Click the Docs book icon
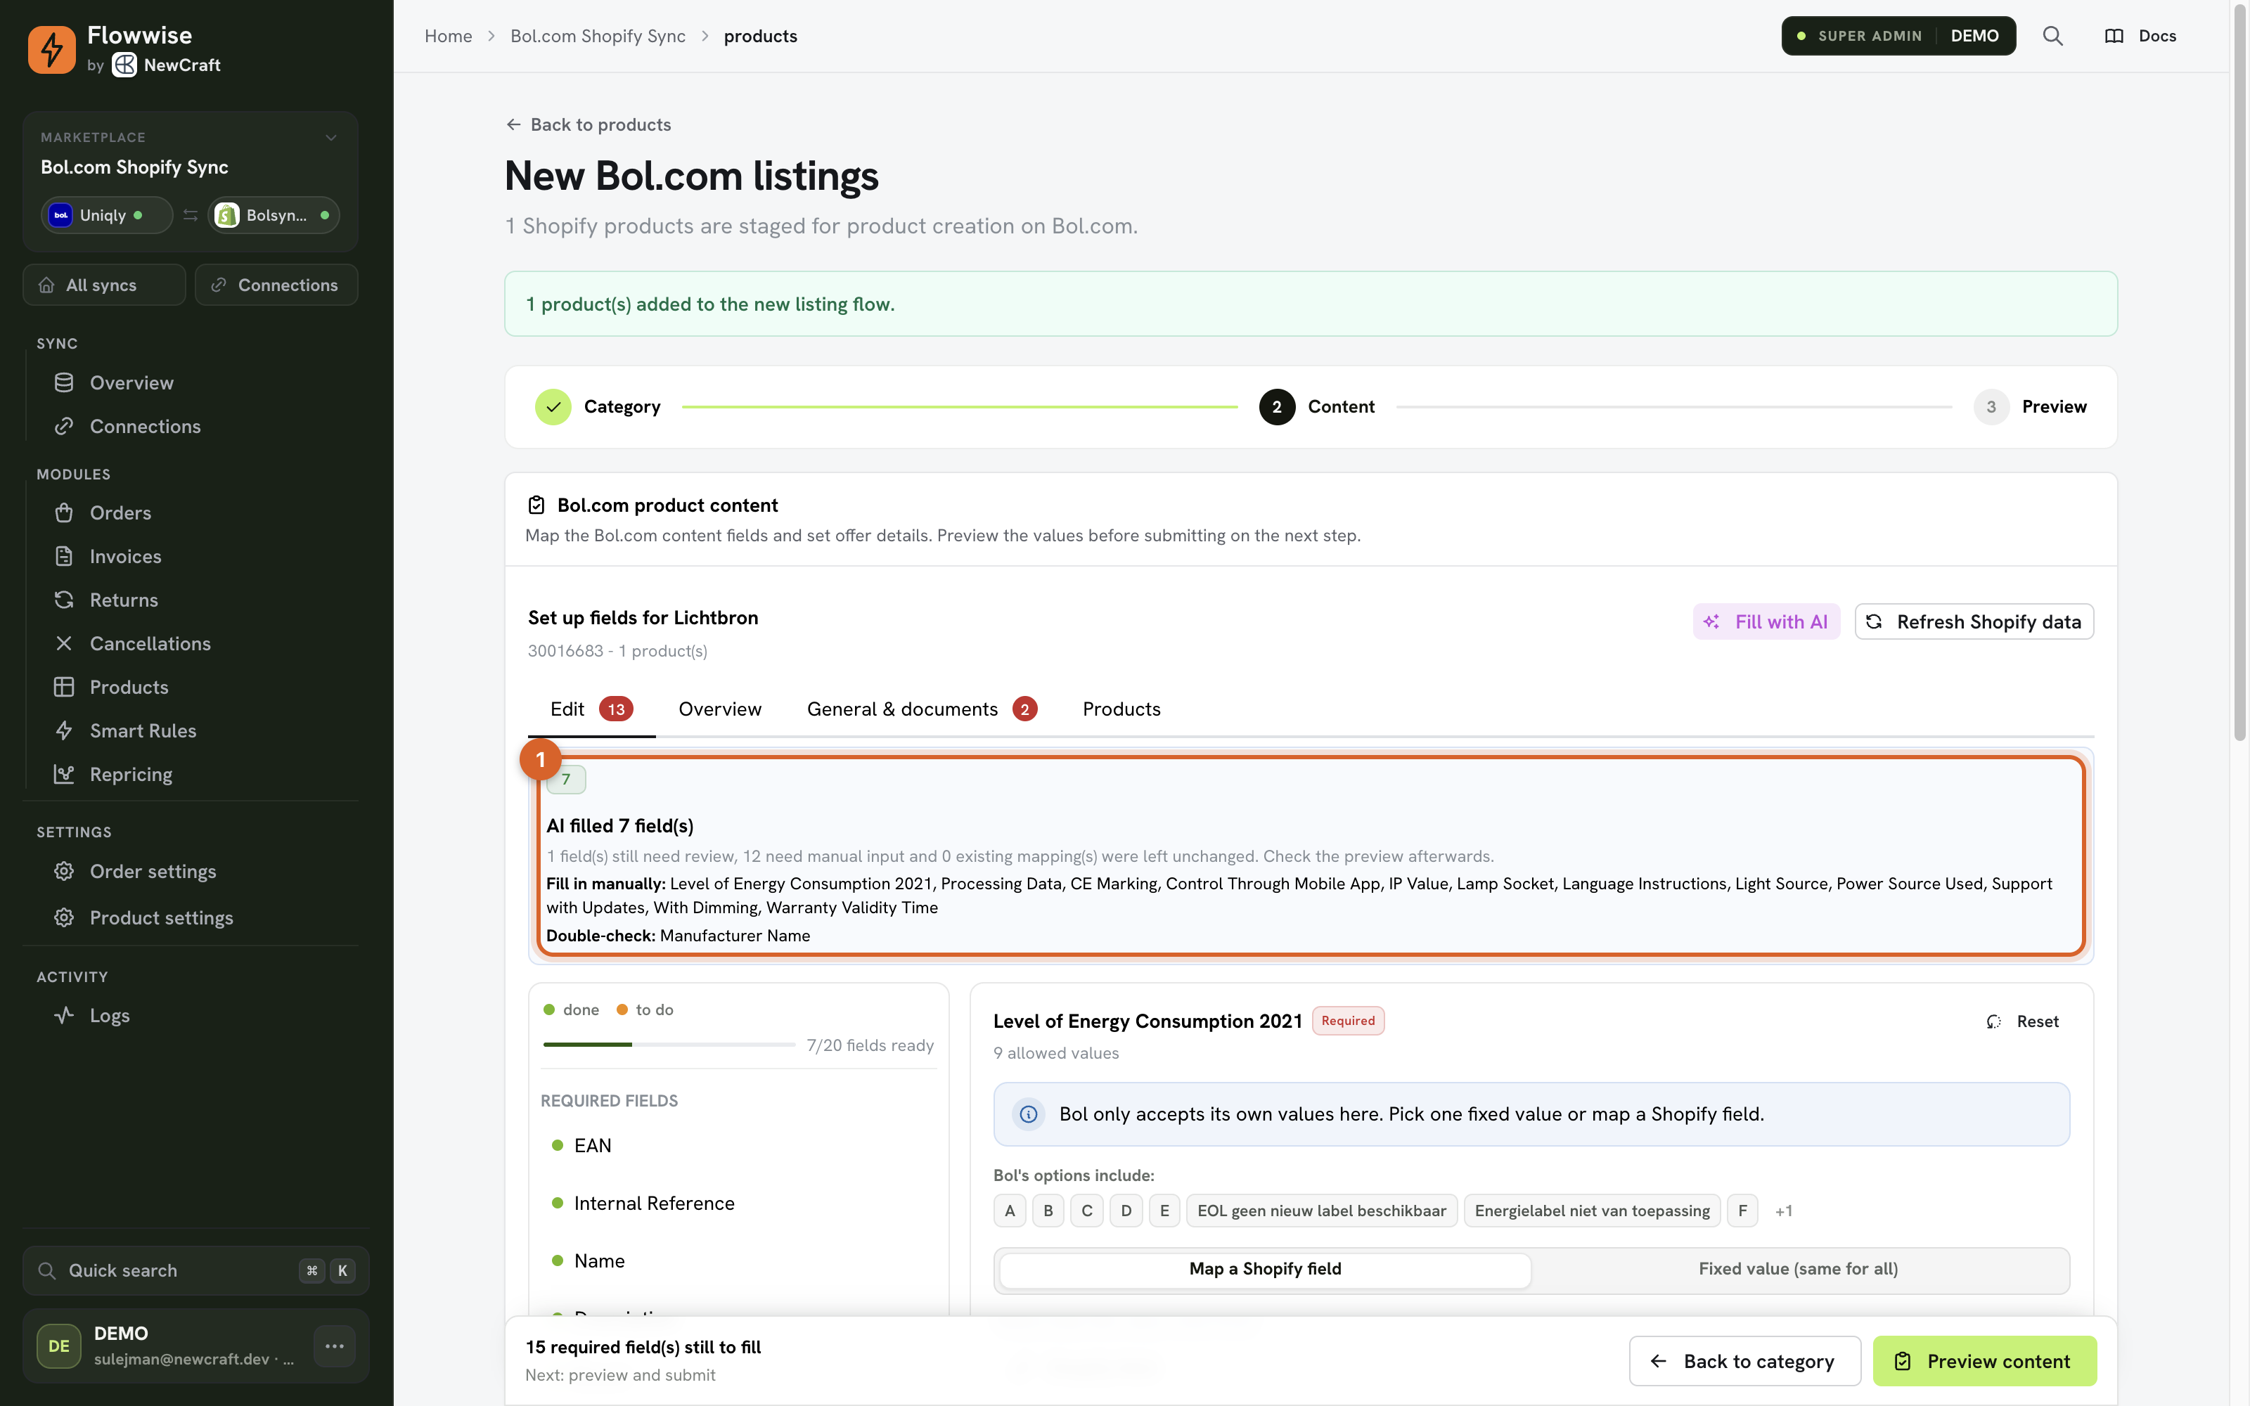Image resolution: width=2250 pixels, height=1406 pixels. pos(2114,37)
